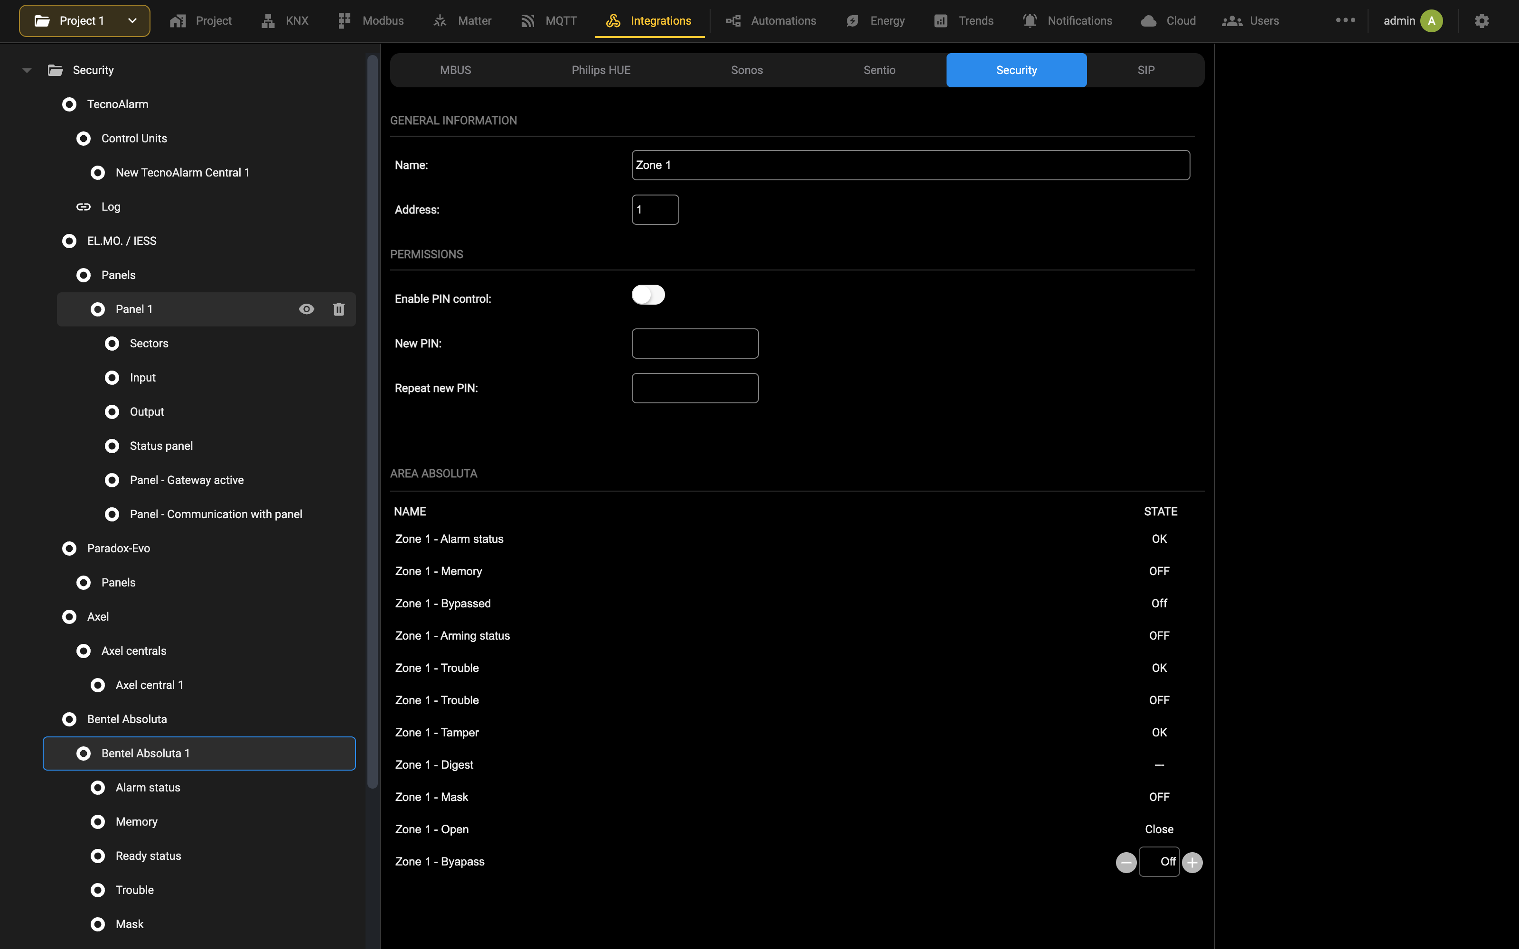Click the three-dots more menu
This screenshot has width=1519, height=949.
[x=1345, y=20]
